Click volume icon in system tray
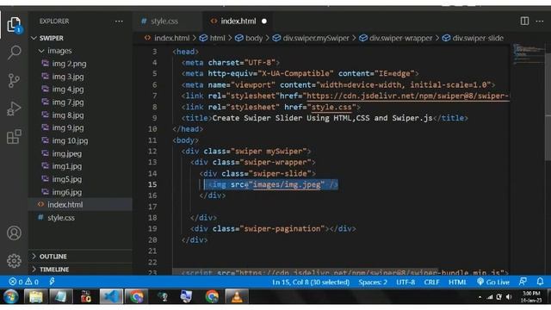Viewport: 551px width, 310px height. point(509,297)
